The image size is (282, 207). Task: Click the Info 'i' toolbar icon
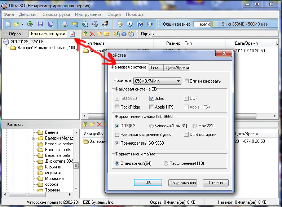pyautogui.click(x=130, y=24)
